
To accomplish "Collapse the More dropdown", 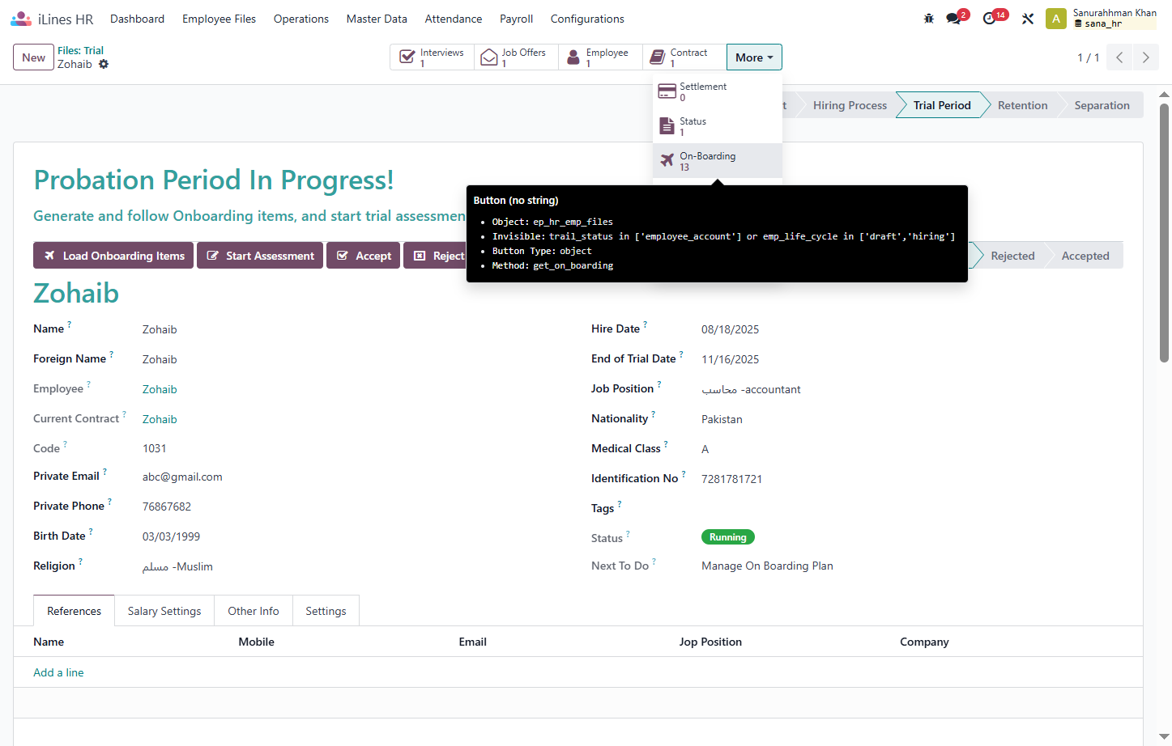I will [x=754, y=57].
